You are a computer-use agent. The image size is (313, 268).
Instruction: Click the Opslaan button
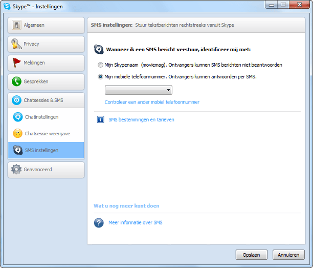[251, 255]
